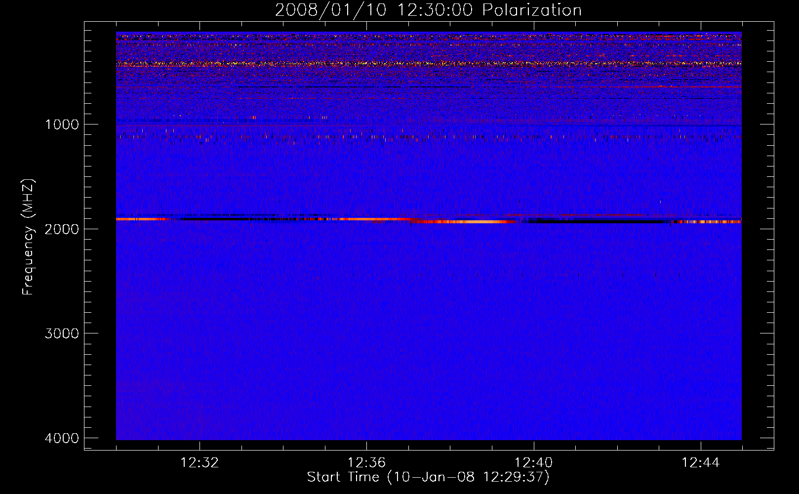The image size is (799, 494).
Task: Click the '12:32' time tick label
Action: point(200,463)
